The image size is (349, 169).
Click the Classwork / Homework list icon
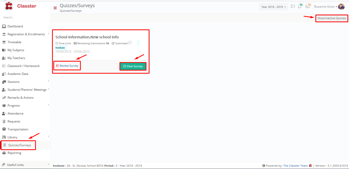(x=4, y=66)
